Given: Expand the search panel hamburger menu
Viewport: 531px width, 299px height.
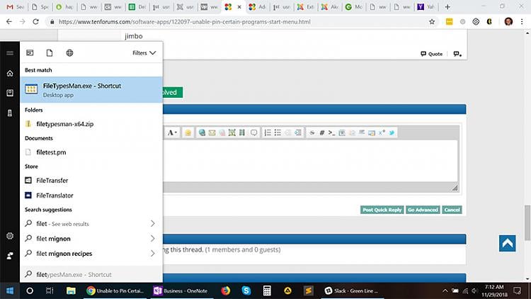Looking at the screenshot, I should pos(10,53).
